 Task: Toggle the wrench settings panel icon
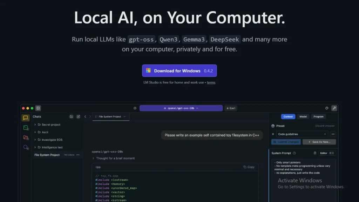point(334,108)
